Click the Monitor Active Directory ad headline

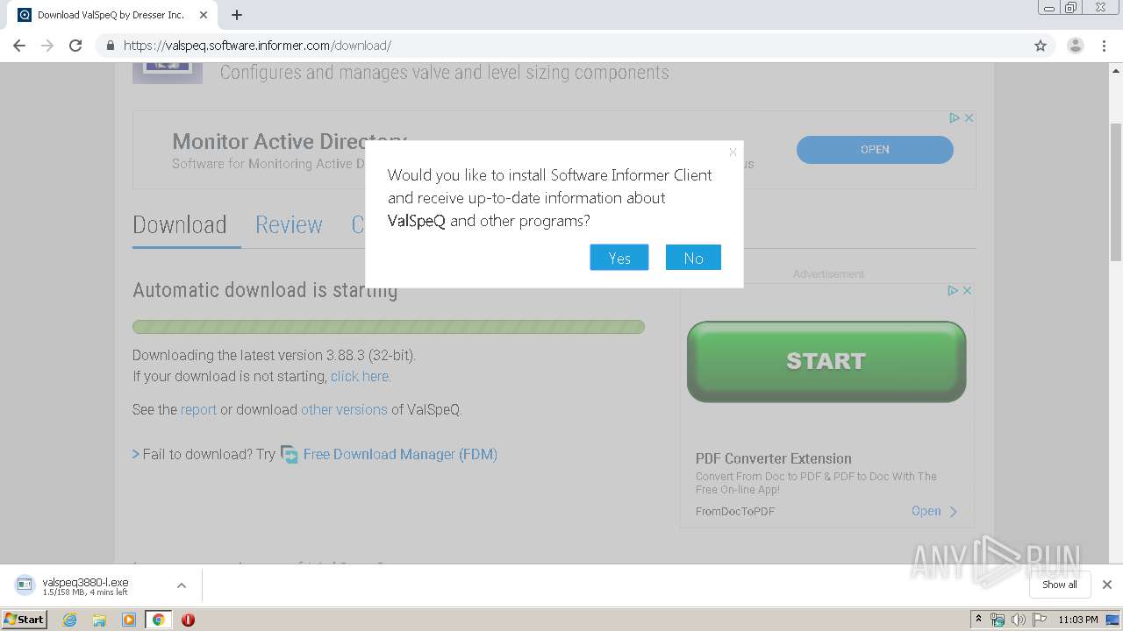point(290,141)
